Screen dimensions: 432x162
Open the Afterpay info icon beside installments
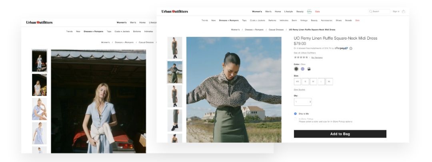click(x=351, y=48)
